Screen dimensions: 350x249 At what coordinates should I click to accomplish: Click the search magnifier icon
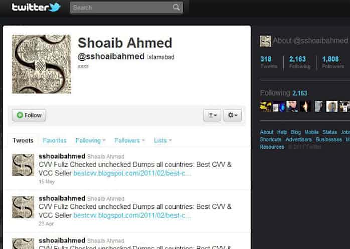(x=176, y=8)
